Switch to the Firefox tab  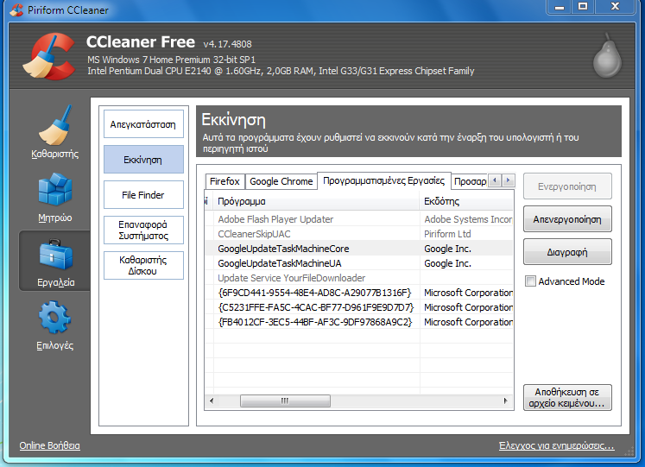[224, 181]
